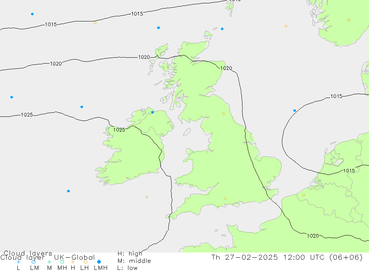Select the blue cloud marker over Northern Ireland
This screenshot has height=271, width=369.
pos(153,112)
